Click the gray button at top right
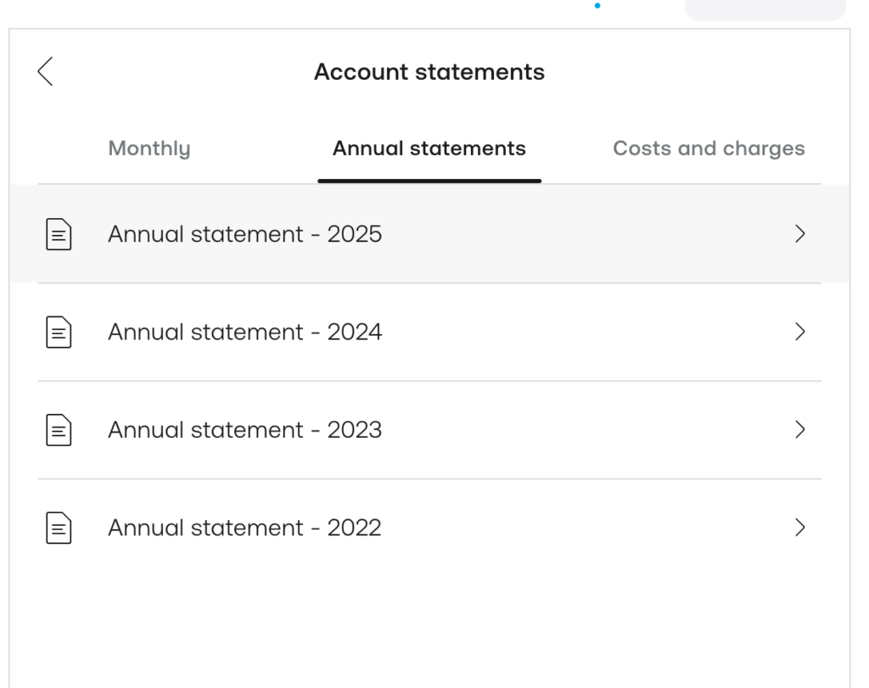Viewport: 869px width, 688px height. pos(765,8)
